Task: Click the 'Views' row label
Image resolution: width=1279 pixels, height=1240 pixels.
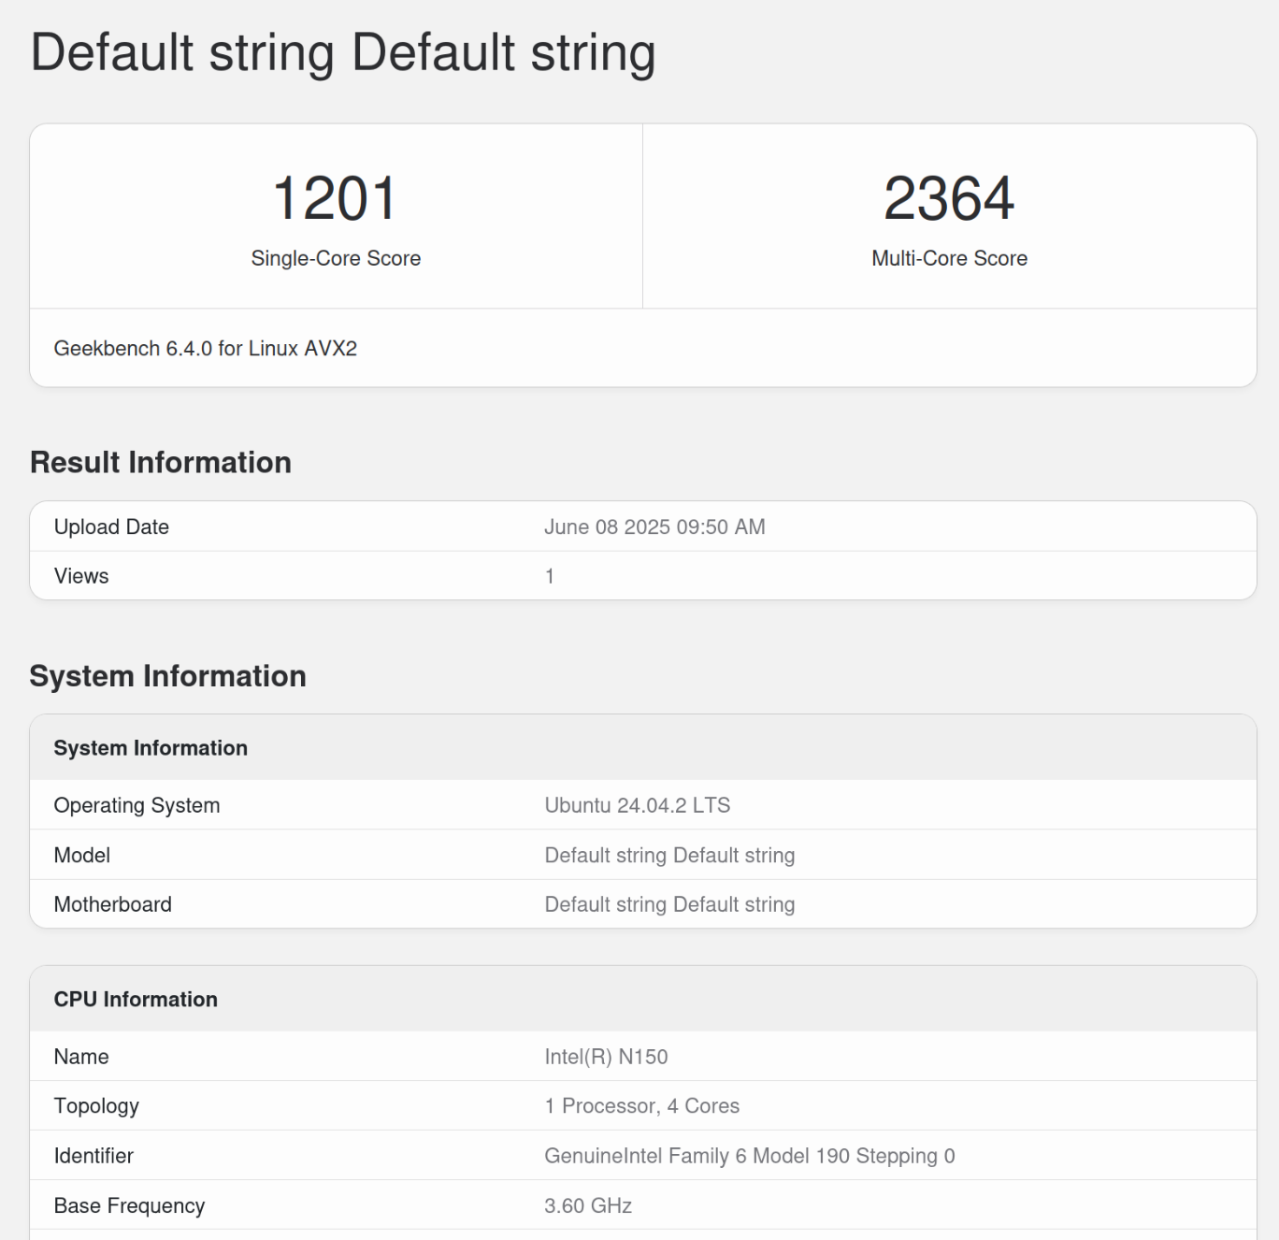Action: coord(81,576)
